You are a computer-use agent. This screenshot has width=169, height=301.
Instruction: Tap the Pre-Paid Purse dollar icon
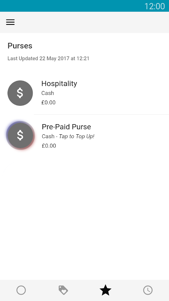pos(20,135)
